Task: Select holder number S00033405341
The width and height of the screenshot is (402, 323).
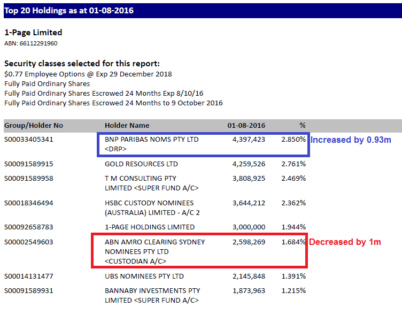Action: pyautogui.click(x=29, y=140)
